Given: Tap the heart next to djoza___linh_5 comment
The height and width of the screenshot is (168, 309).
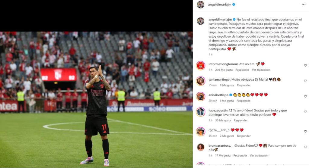Looking at the screenshot, I should point(305,131).
